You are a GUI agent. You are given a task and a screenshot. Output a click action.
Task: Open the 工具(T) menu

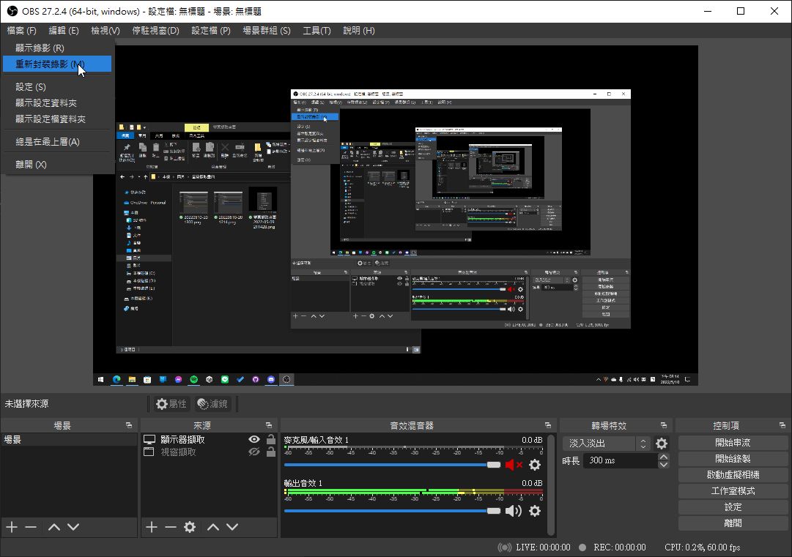[x=317, y=31]
